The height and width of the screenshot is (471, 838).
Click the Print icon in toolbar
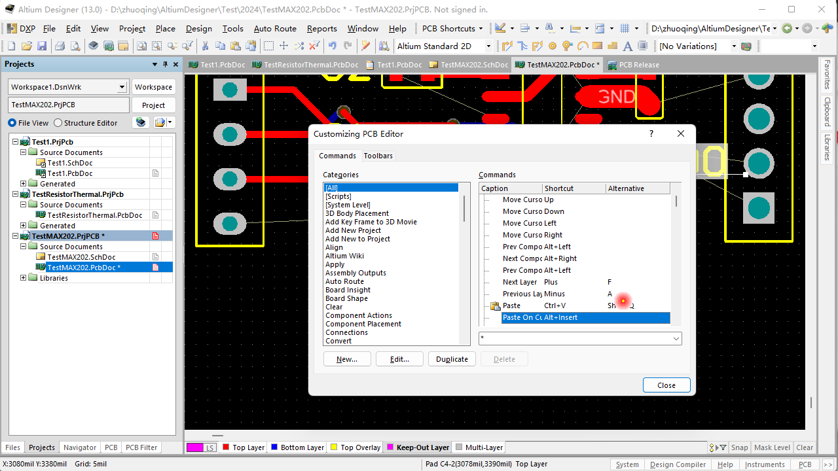click(60, 46)
